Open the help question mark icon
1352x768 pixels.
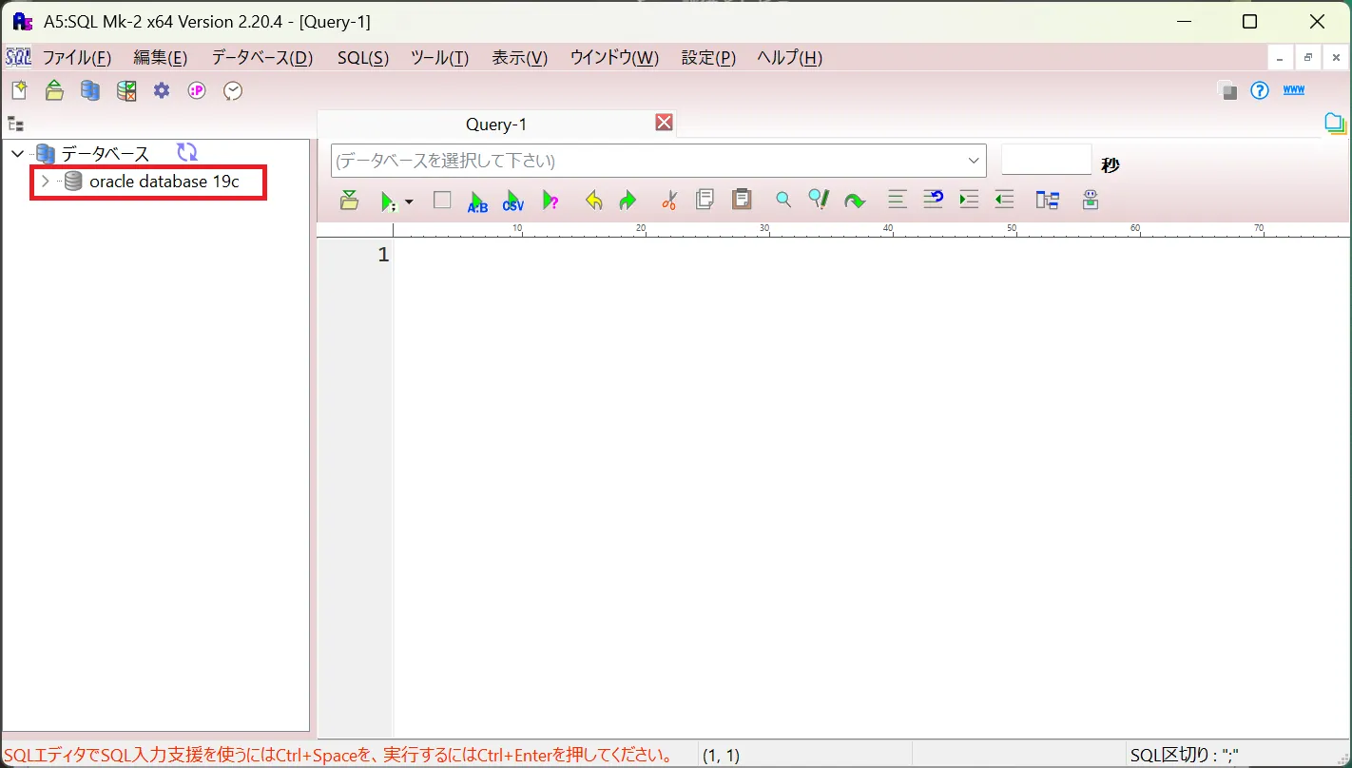coord(1260,90)
